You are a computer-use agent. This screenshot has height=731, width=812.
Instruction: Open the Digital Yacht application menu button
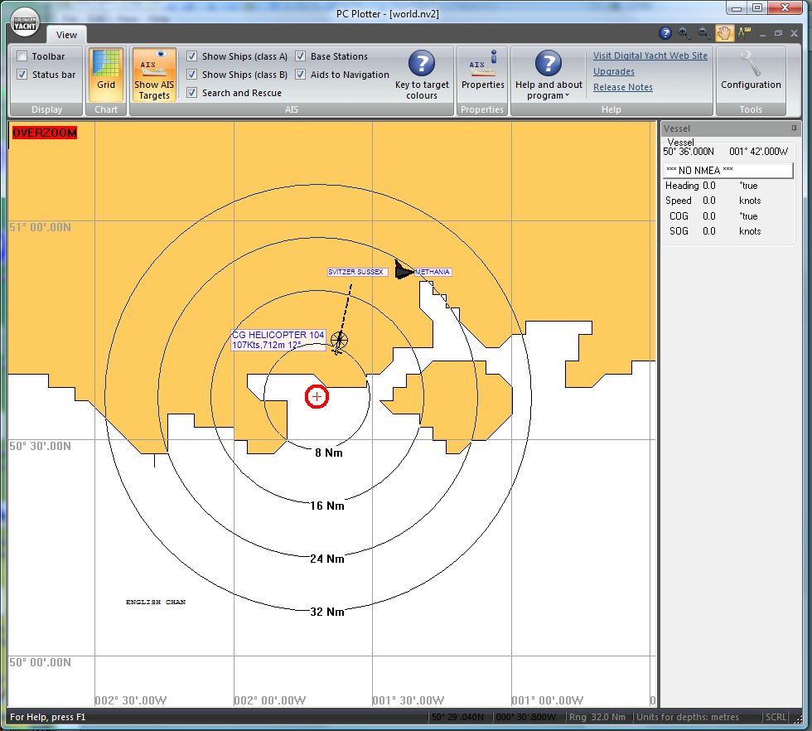pyautogui.click(x=26, y=23)
